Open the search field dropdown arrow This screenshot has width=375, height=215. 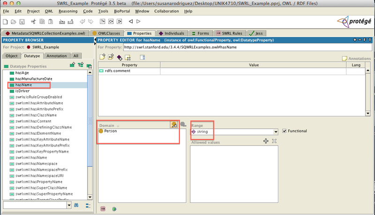(69, 205)
